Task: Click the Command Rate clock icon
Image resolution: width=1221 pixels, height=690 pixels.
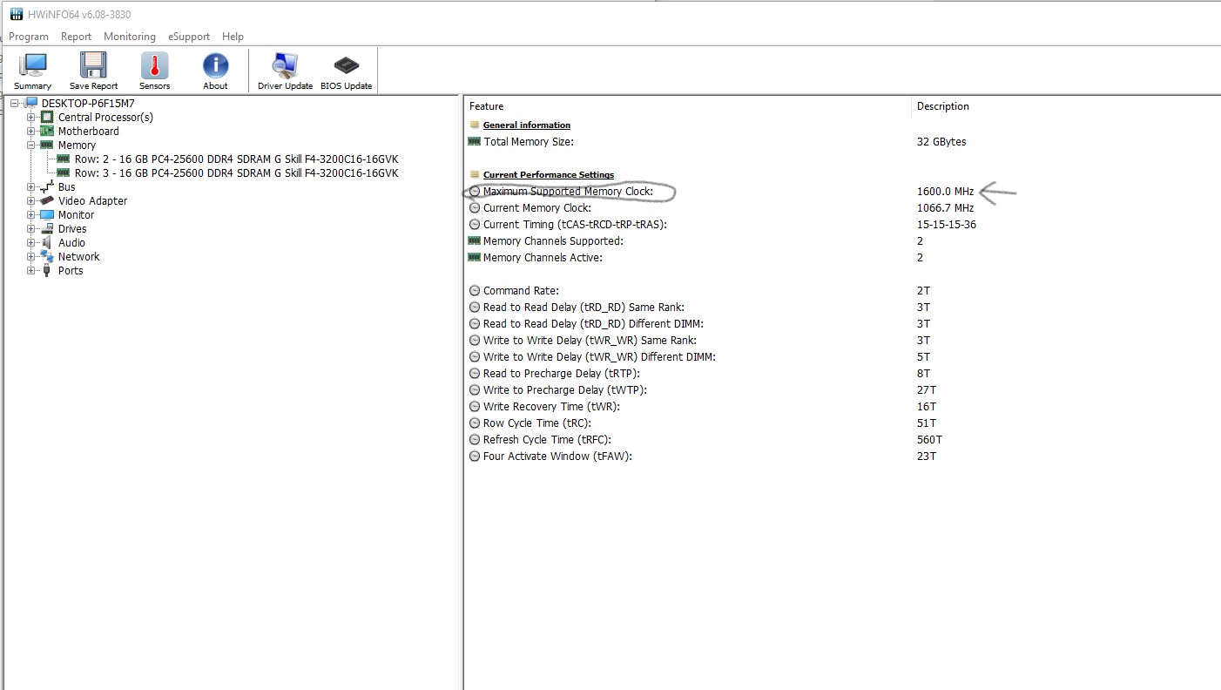Action: coord(475,290)
